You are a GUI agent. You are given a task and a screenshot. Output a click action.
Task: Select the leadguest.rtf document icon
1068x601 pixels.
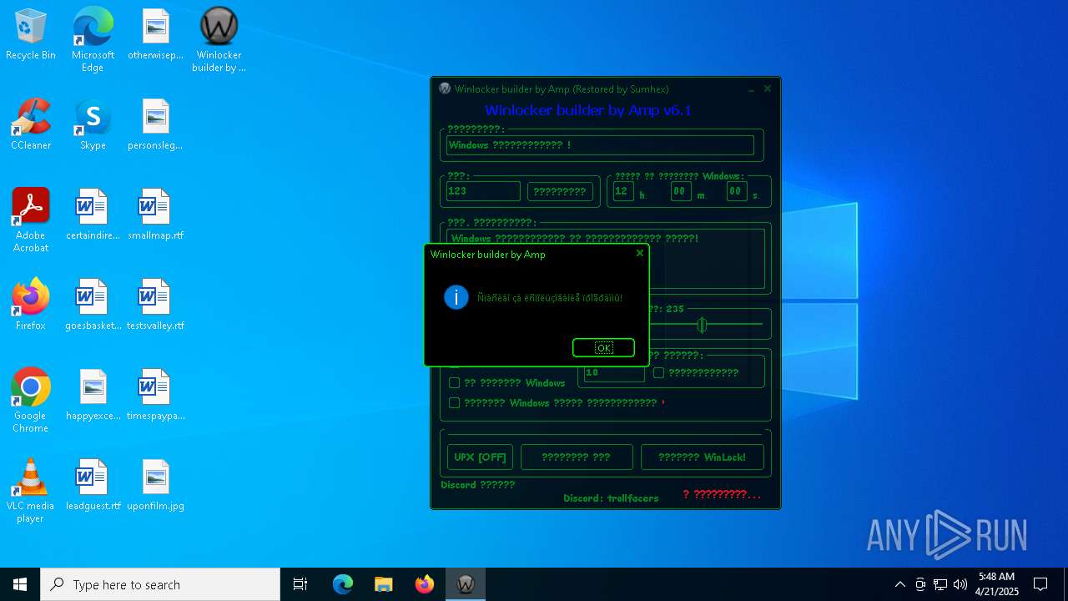pyautogui.click(x=93, y=486)
